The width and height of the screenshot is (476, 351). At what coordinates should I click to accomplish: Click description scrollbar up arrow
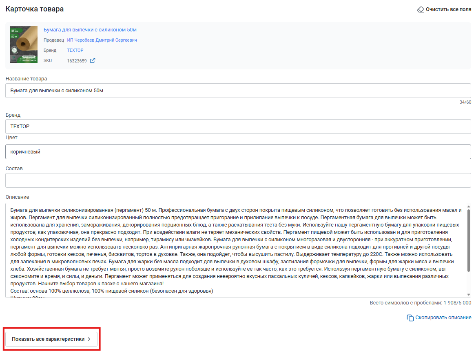(468, 207)
